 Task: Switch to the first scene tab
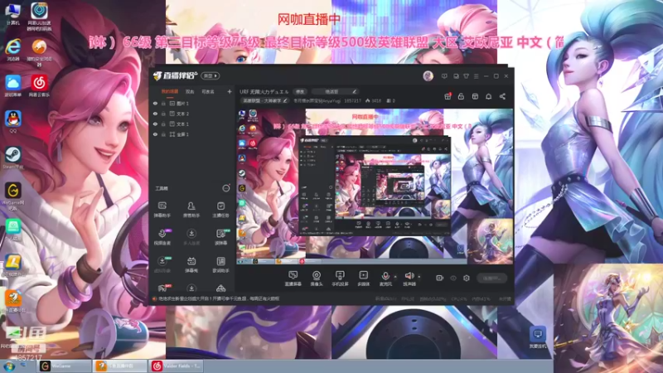tap(170, 91)
